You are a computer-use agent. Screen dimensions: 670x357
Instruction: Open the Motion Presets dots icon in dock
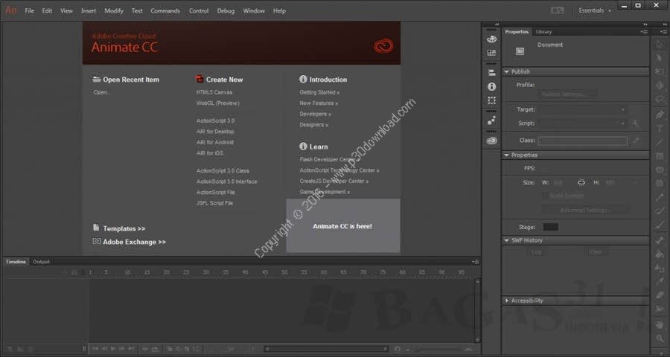(x=491, y=120)
